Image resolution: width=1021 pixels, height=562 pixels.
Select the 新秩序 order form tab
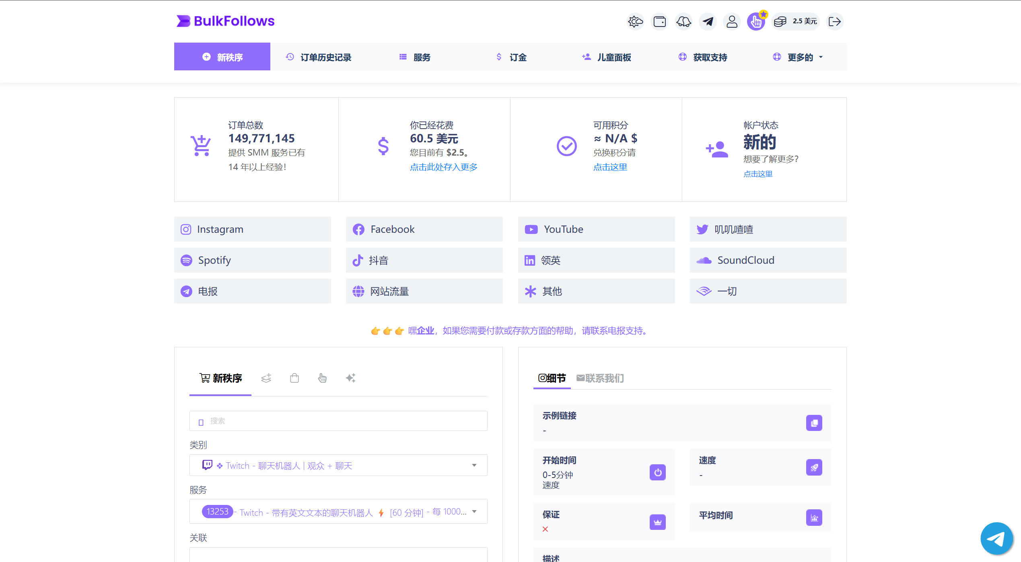[220, 378]
